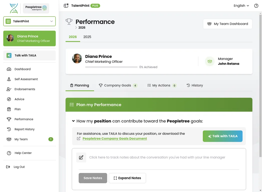
Task: Switch to the 2026 year tab
Action: [73, 37]
